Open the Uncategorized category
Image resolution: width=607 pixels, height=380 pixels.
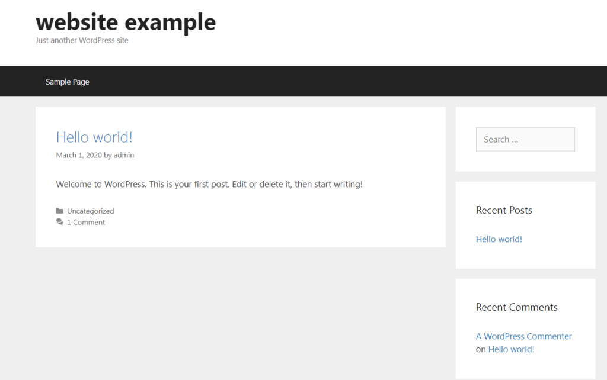90,211
